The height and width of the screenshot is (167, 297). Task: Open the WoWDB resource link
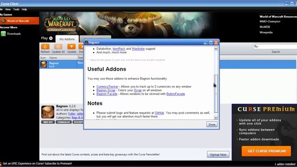(265, 27)
